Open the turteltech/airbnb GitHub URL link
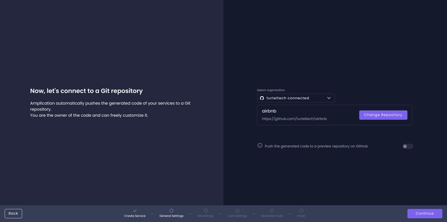Screen dimensions: 447x222 coord(294,119)
